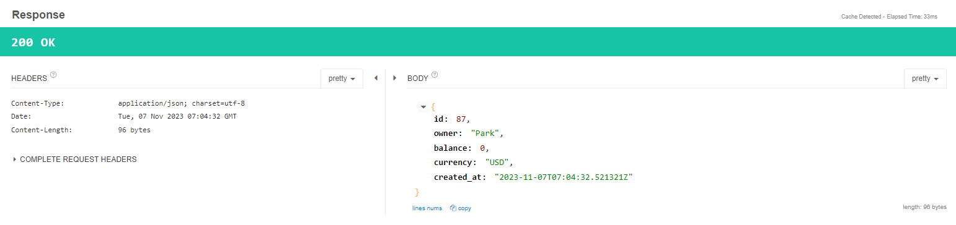Click the Cache Detected elapsed time text

(889, 17)
